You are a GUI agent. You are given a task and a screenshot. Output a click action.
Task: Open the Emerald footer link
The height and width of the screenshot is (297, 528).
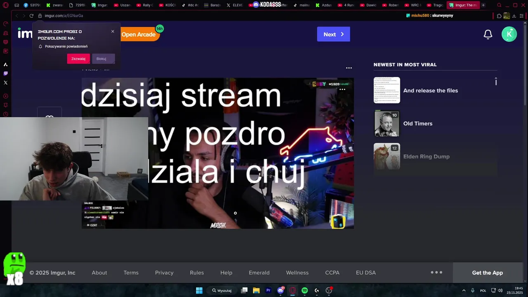[259, 273]
